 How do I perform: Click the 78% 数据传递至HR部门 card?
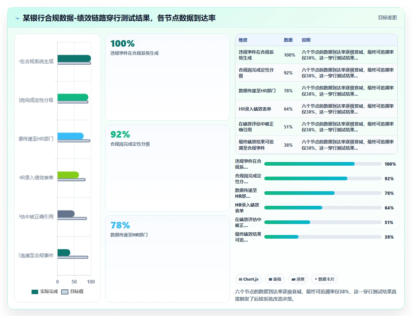(168, 259)
